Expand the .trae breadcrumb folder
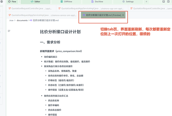 click(11, 20)
